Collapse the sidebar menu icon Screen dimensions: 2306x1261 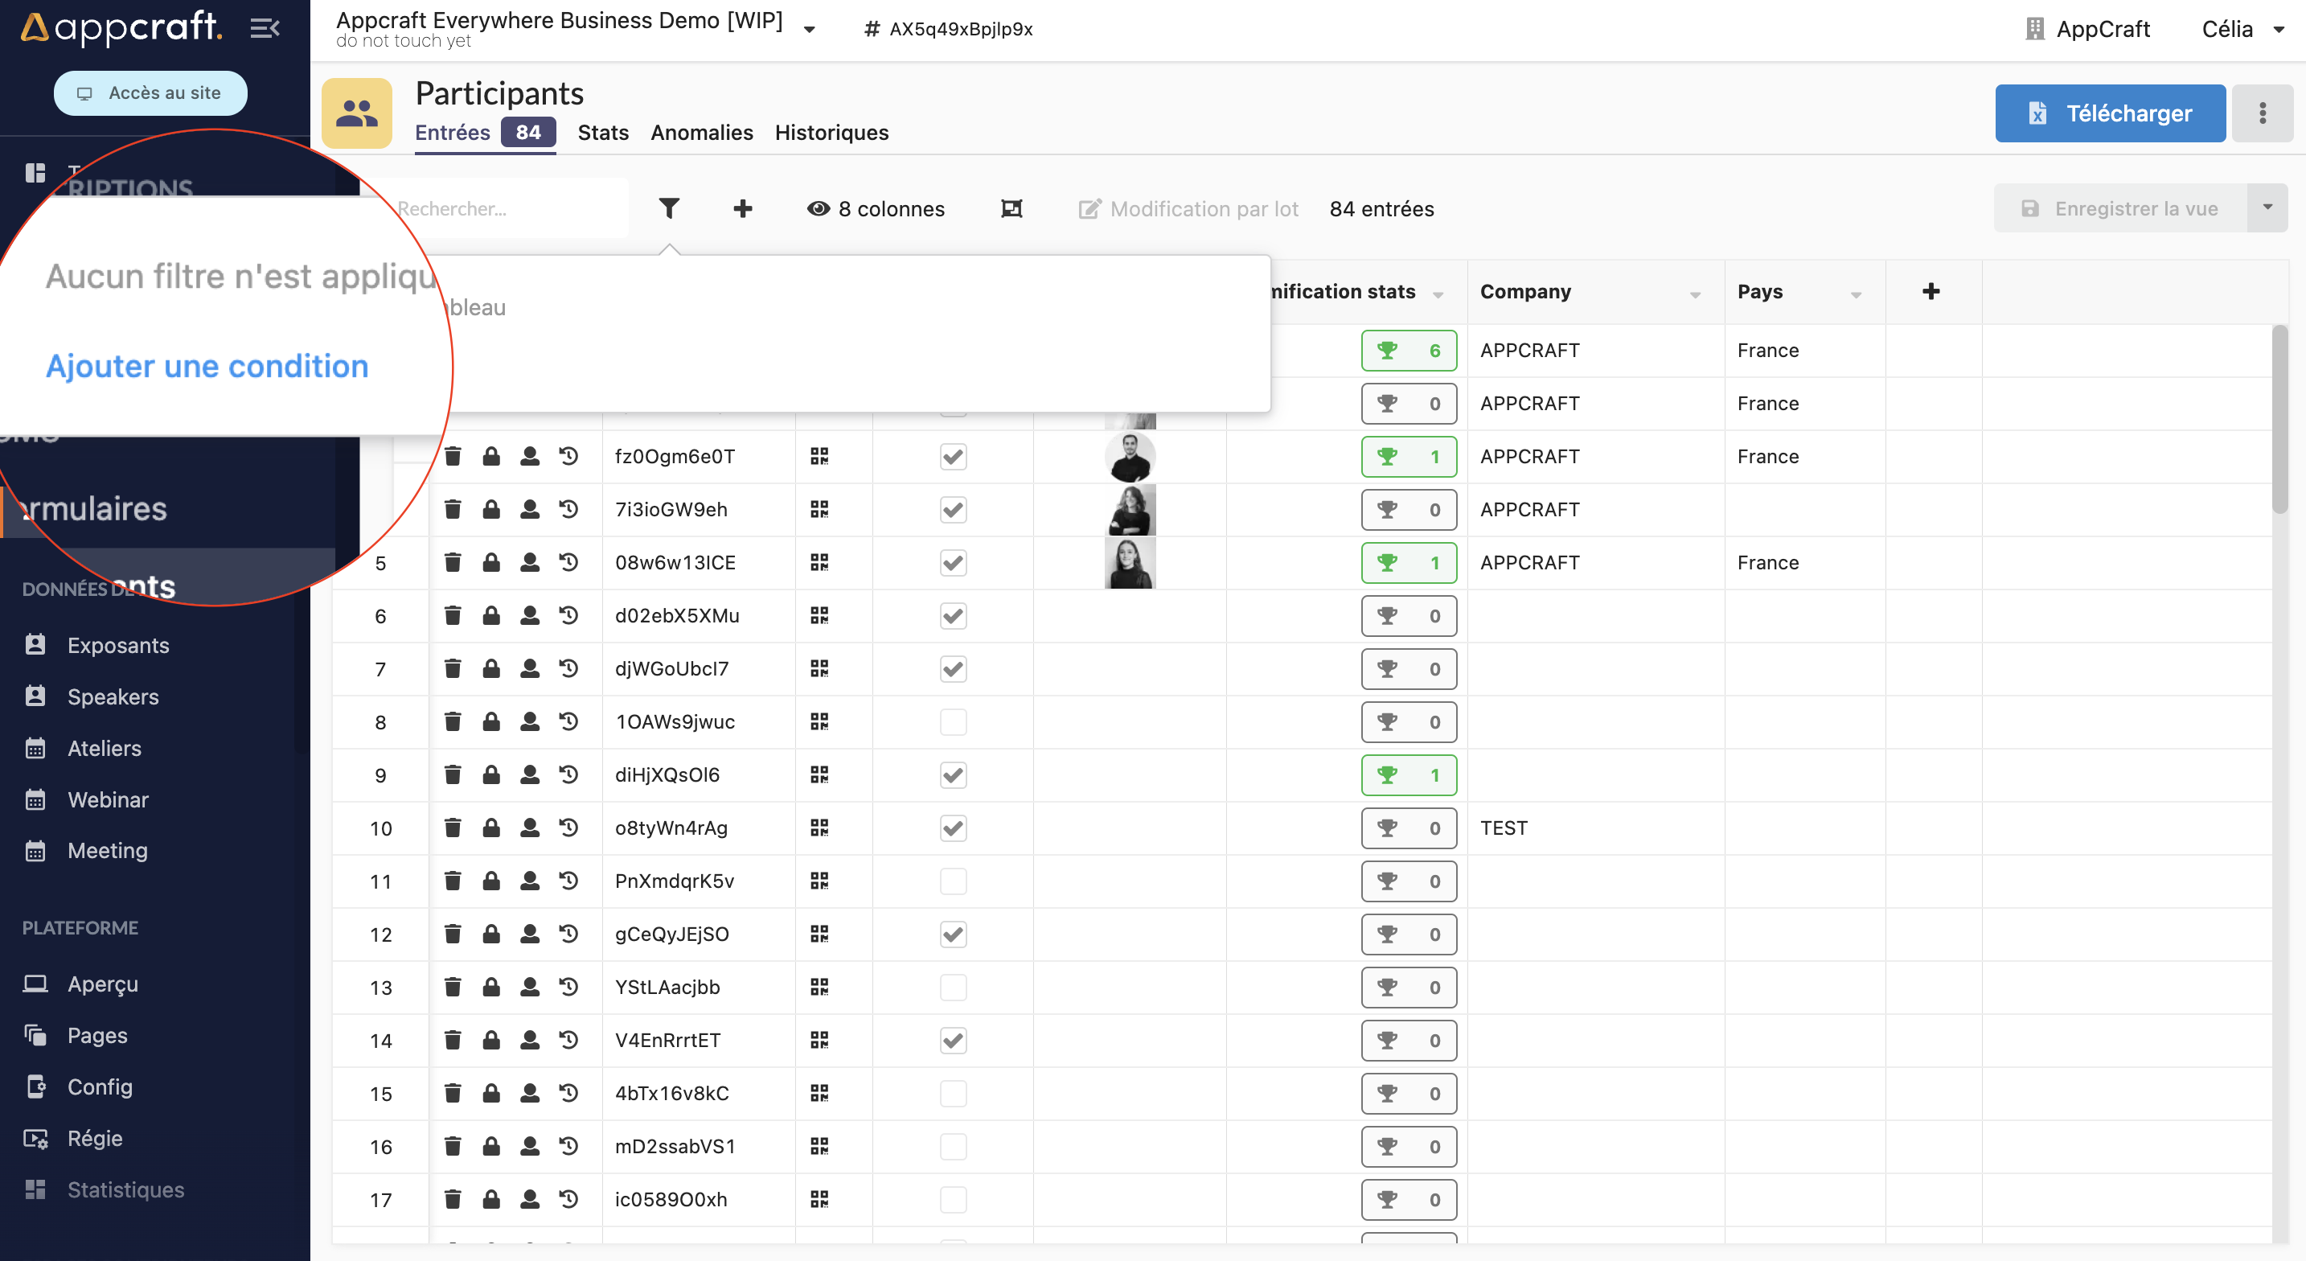[265, 29]
